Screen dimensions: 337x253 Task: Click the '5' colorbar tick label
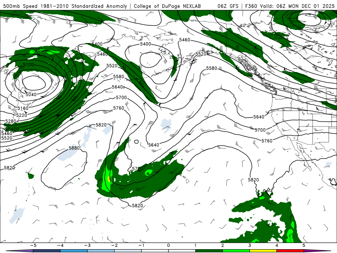click(x=304, y=245)
